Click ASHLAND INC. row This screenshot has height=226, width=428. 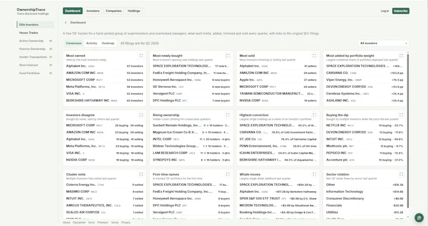pos(364,101)
